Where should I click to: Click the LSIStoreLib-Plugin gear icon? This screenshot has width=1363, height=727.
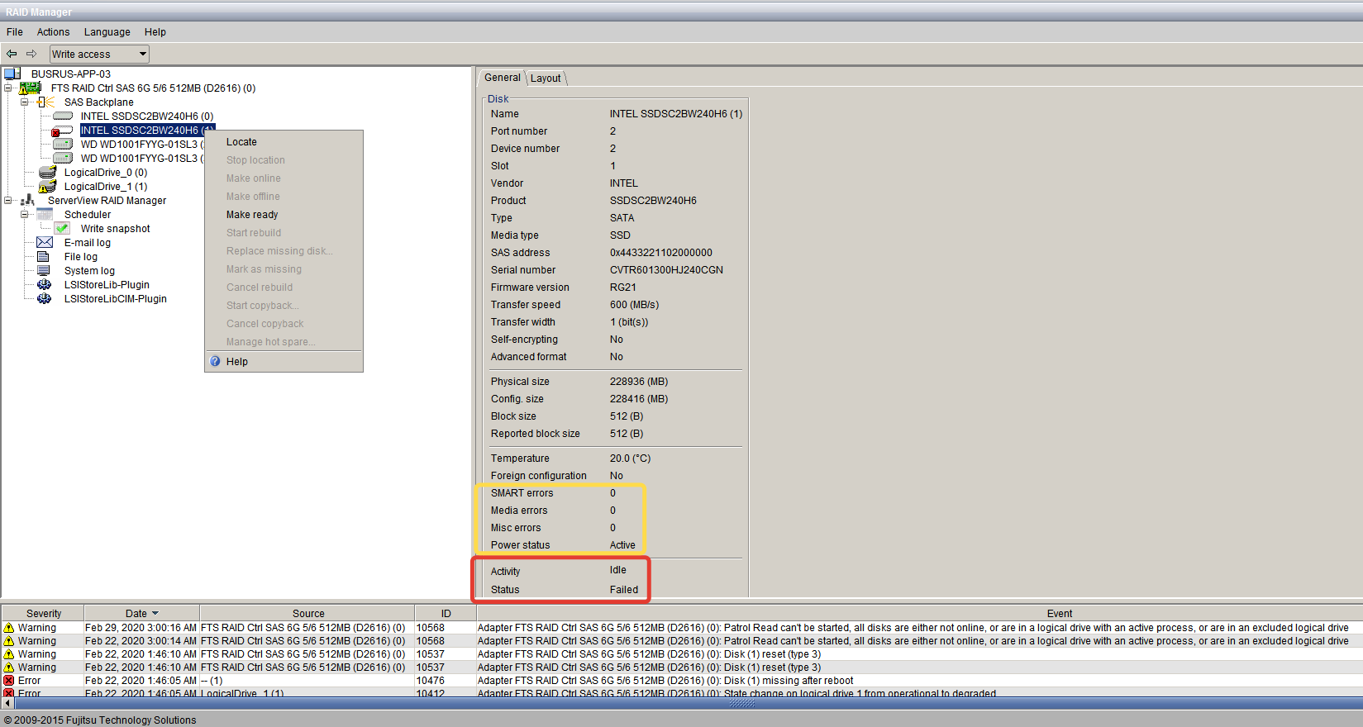tap(45, 285)
